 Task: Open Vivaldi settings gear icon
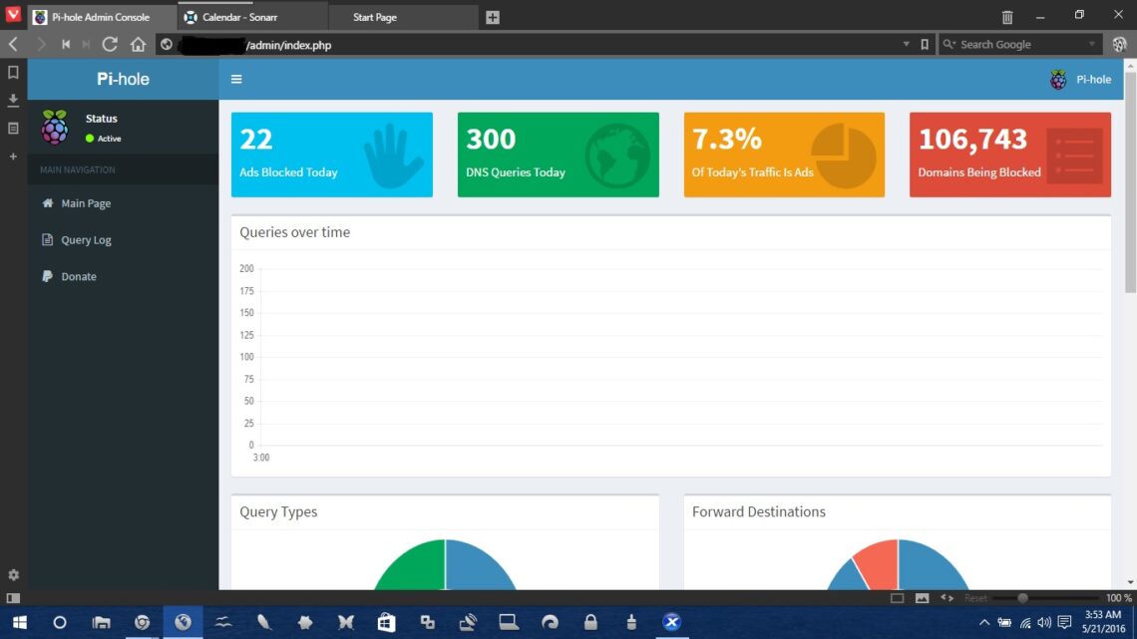(13, 575)
